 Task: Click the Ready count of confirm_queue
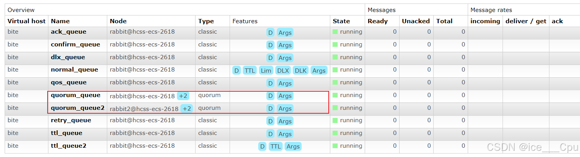pyautogui.click(x=395, y=44)
